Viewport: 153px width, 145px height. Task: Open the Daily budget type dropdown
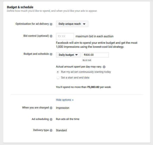pyautogui.click(x=68, y=55)
